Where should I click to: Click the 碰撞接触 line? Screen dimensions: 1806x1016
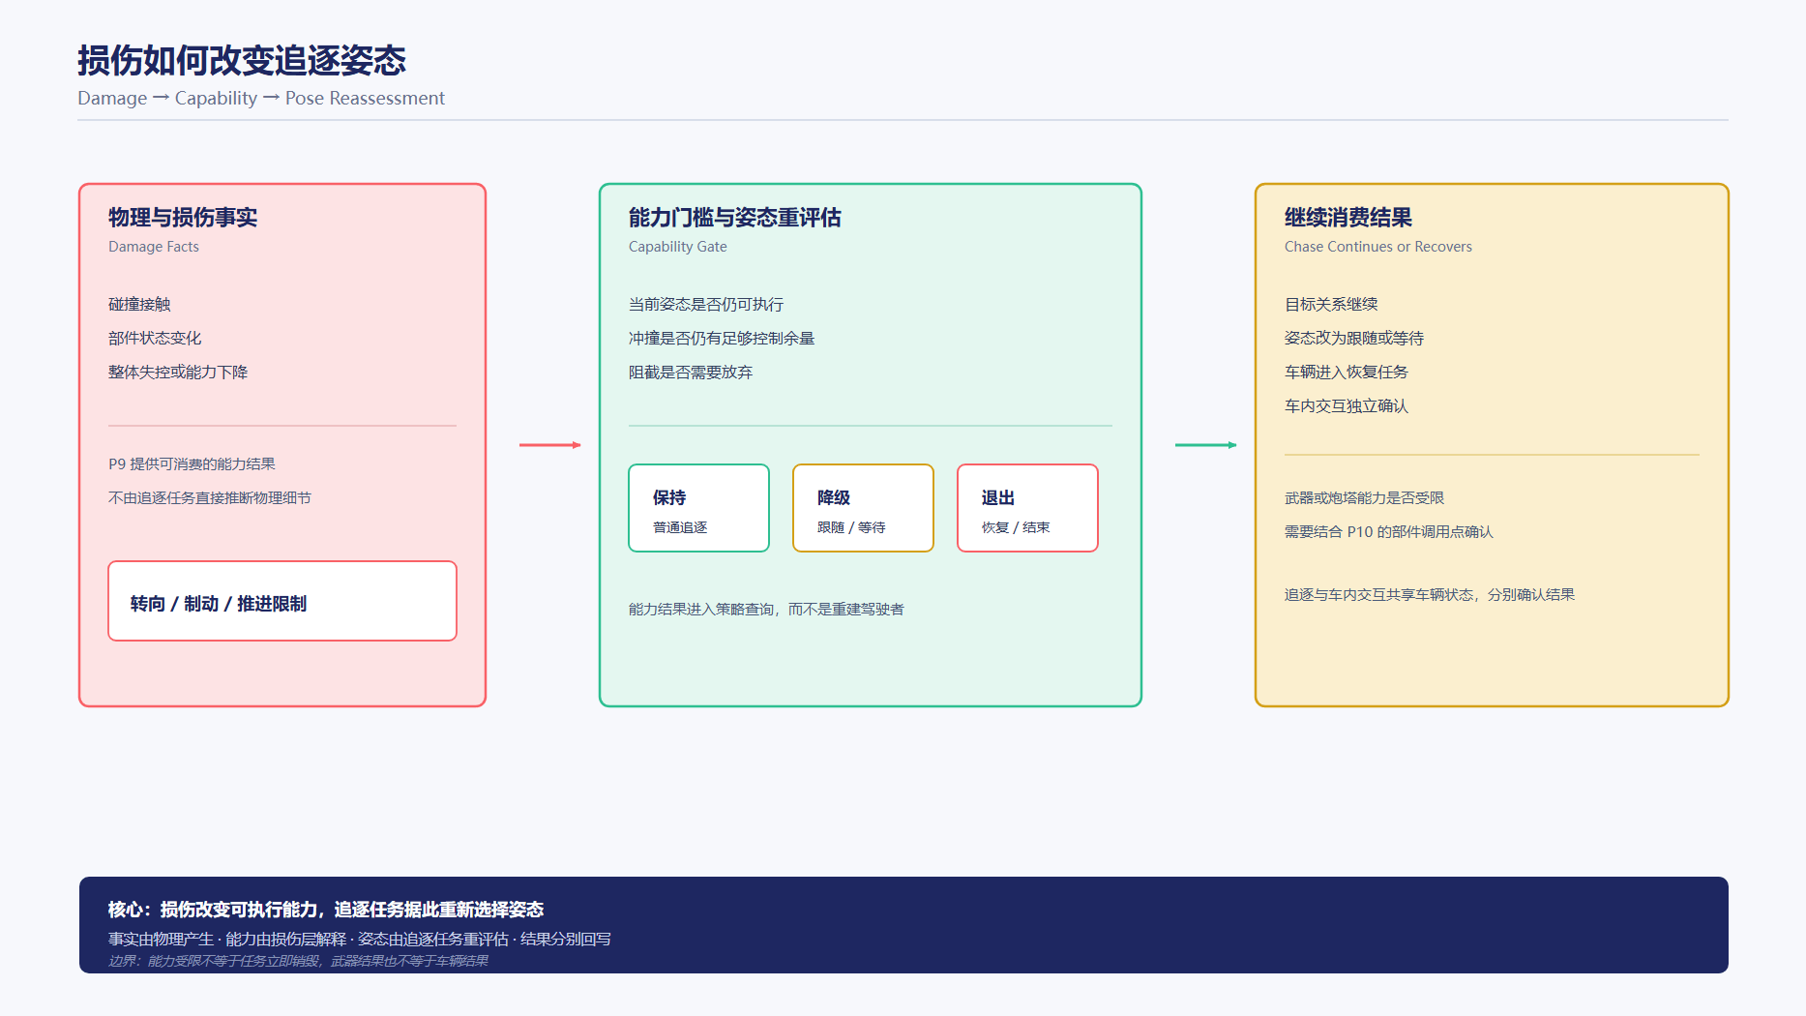click(x=139, y=304)
